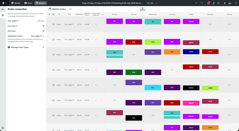Edit the Four-ten FT quantity value
This screenshot has width=239, height=131.
[43, 26]
